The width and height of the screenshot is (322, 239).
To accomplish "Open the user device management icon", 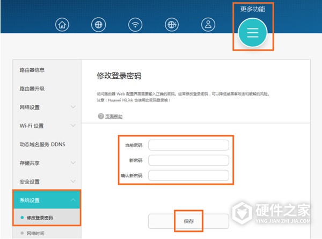I will click(208, 25).
